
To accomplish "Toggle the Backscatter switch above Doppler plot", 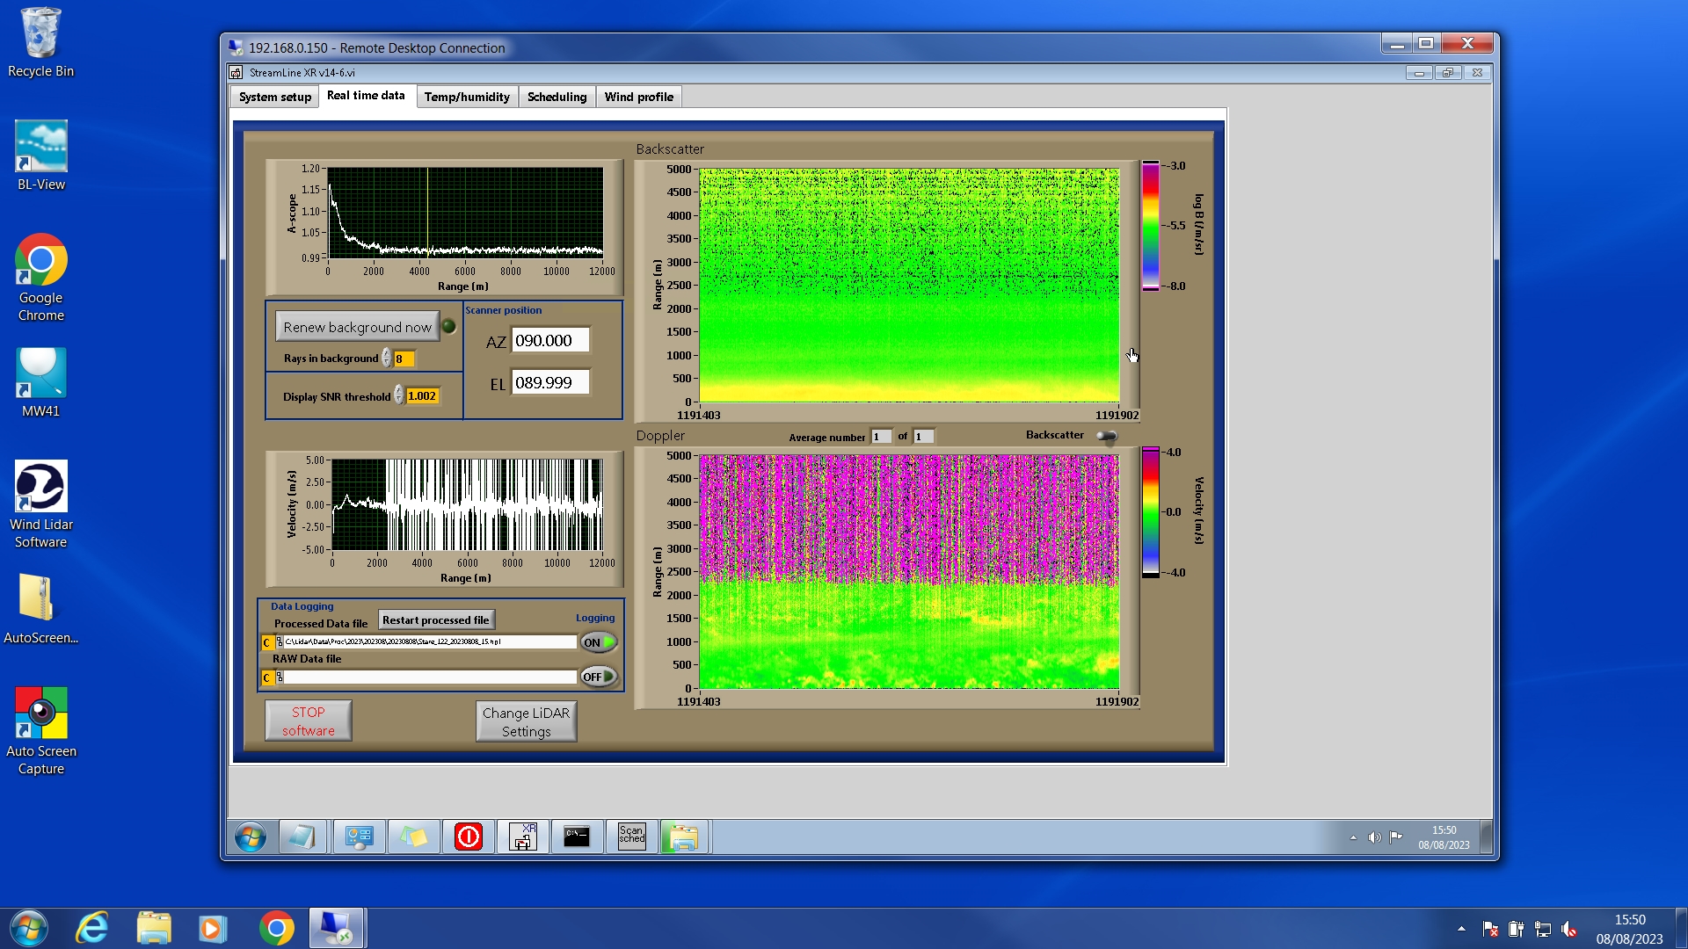I will click(x=1107, y=436).
